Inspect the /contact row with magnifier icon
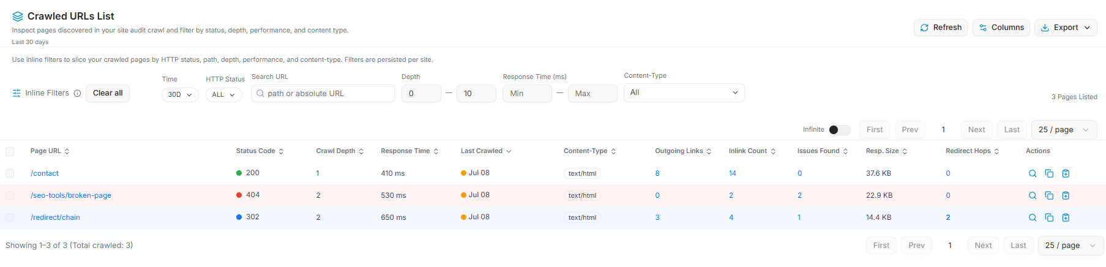Viewport: 1106px width, 267px height. coord(1033,173)
